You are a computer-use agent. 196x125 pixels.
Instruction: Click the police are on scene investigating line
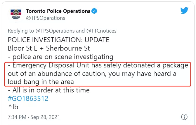(x=61, y=57)
